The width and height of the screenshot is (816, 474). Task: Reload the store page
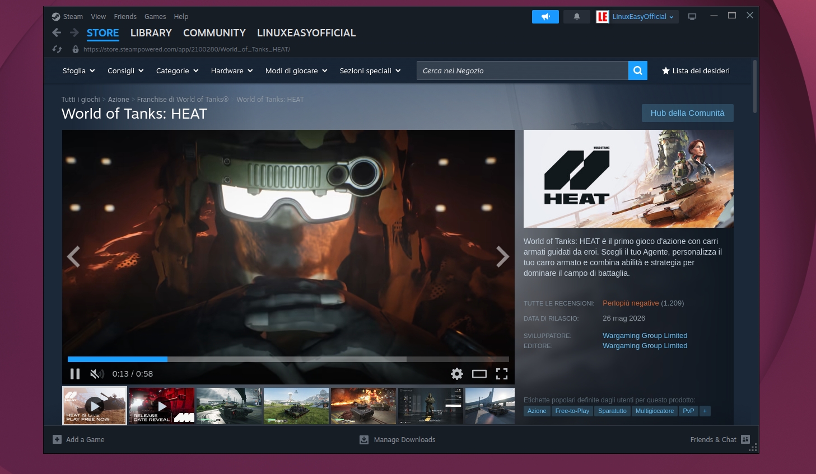tap(57, 49)
